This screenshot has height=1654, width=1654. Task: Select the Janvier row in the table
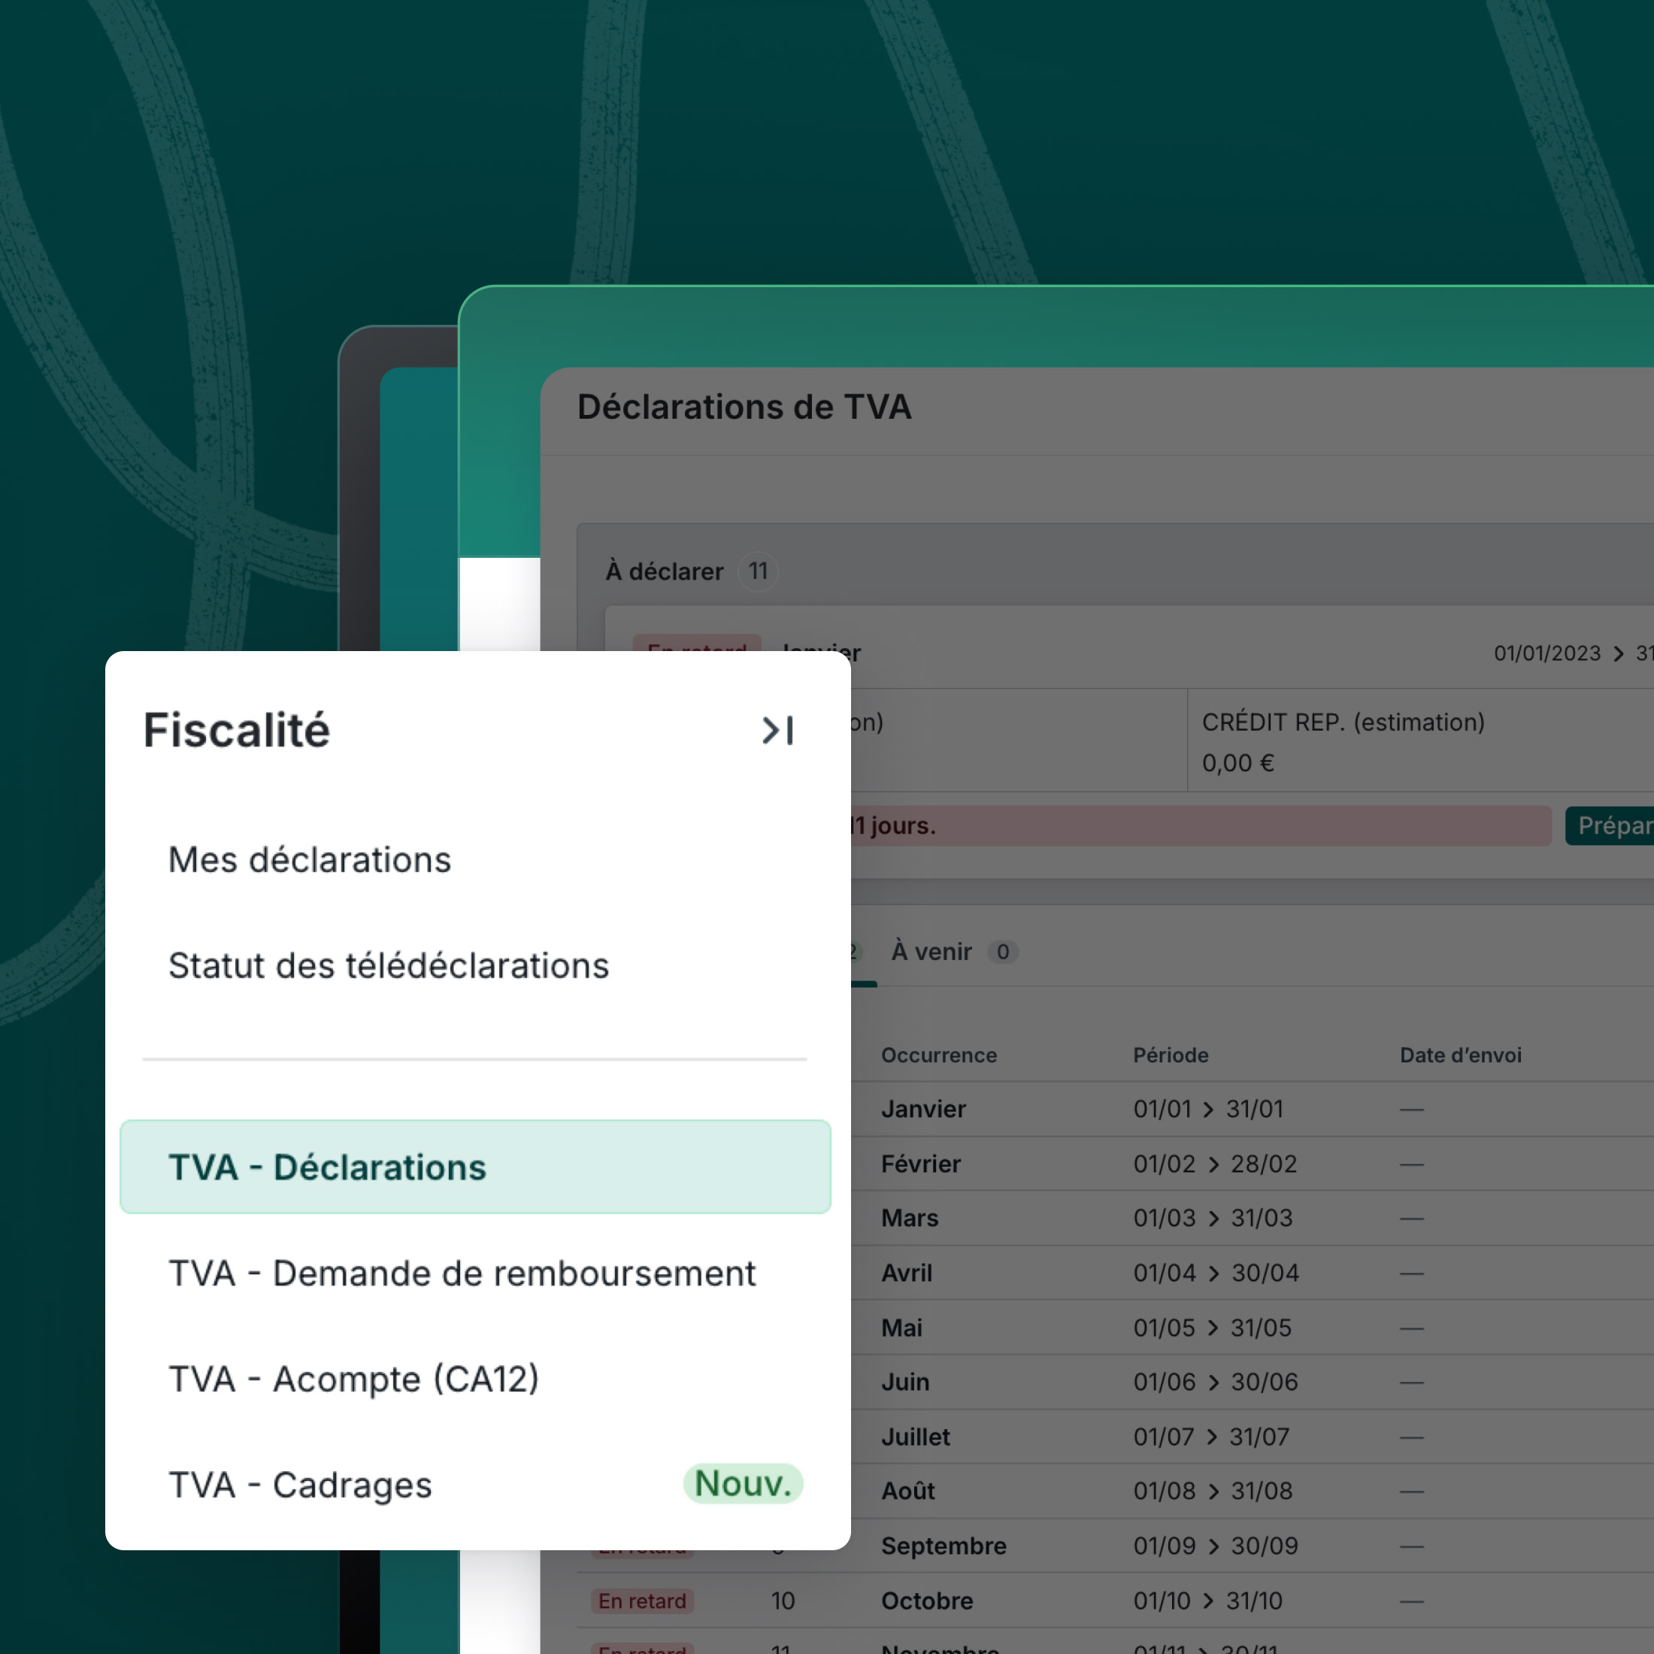pos(1253,1109)
